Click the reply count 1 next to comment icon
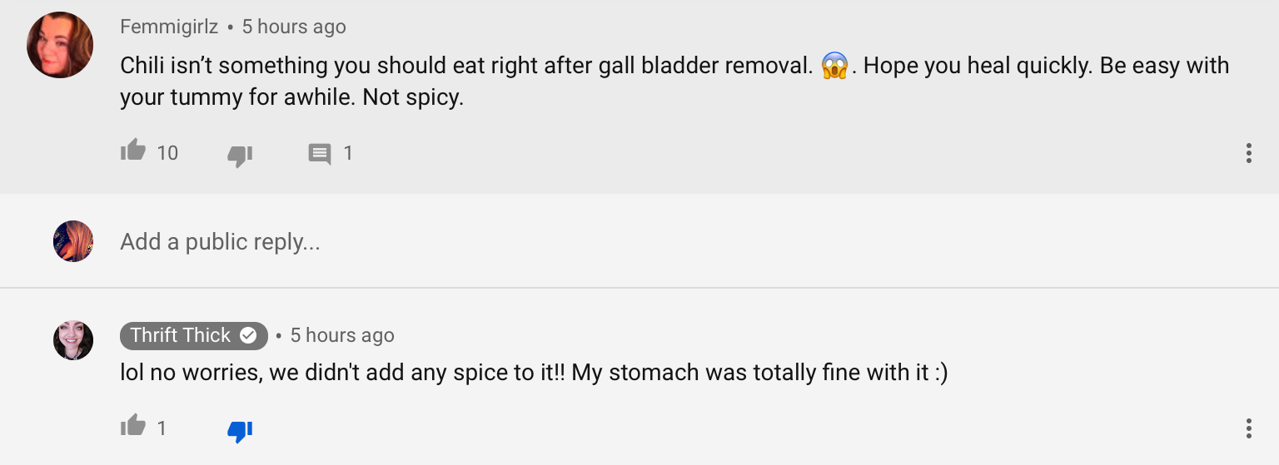Image resolution: width=1279 pixels, height=465 pixels. [348, 153]
